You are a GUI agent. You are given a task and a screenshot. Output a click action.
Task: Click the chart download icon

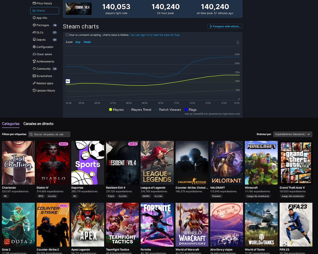coord(238,42)
